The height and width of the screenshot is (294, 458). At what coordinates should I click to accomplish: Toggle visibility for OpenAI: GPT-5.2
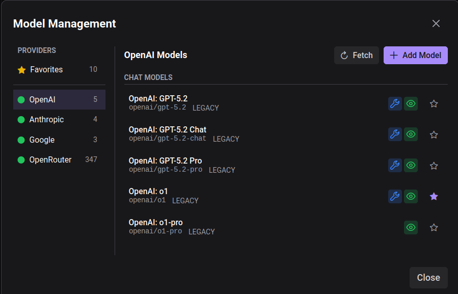coord(411,103)
